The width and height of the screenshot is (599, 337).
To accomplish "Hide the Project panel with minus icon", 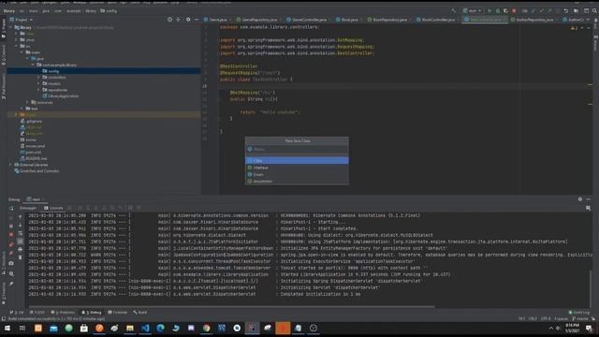I will pos(197,20).
